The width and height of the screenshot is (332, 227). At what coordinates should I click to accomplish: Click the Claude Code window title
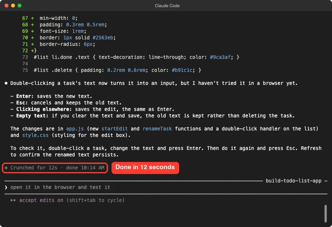tap(167, 6)
